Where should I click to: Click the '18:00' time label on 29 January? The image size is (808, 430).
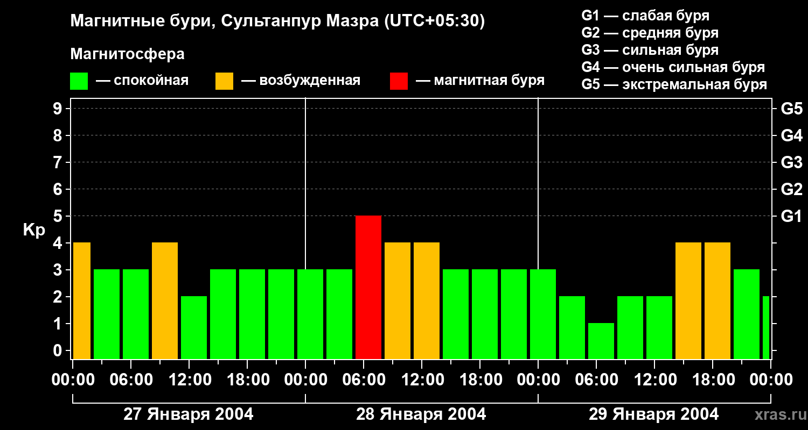713,380
